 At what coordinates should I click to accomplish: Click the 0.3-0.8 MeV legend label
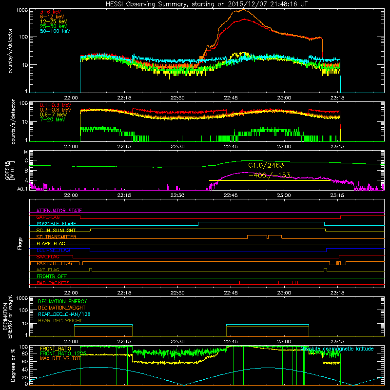click(56, 110)
